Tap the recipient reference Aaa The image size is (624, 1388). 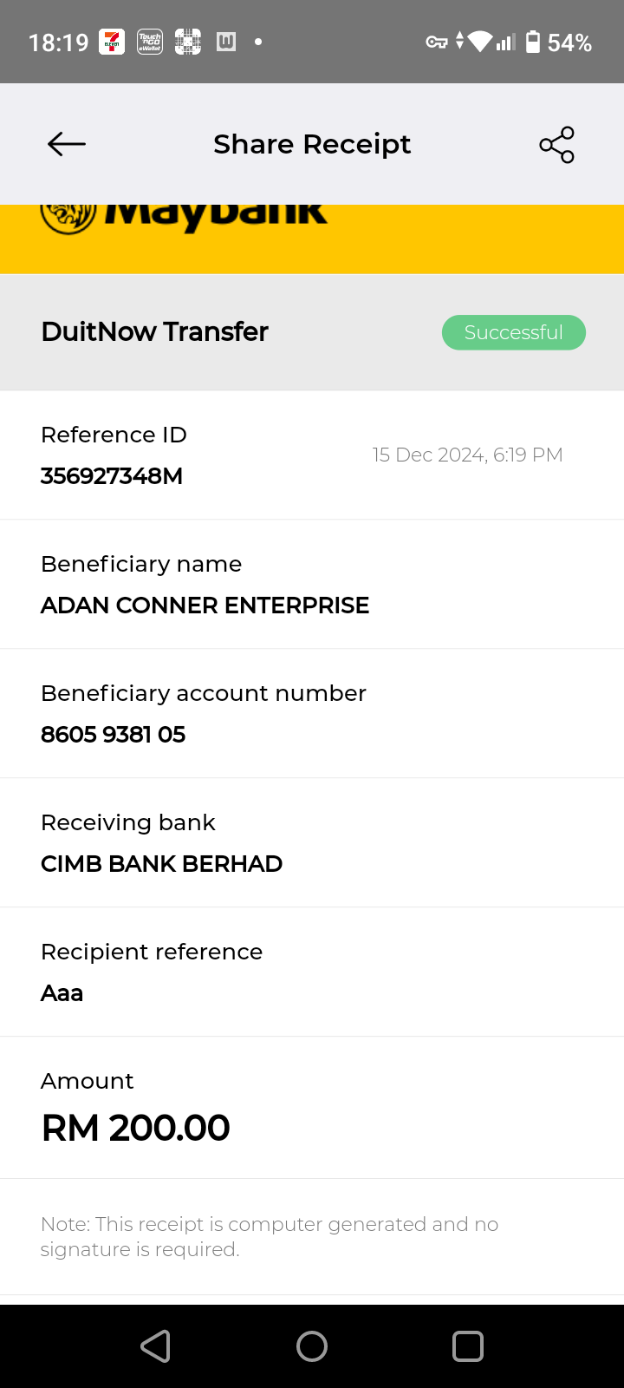click(x=62, y=993)
